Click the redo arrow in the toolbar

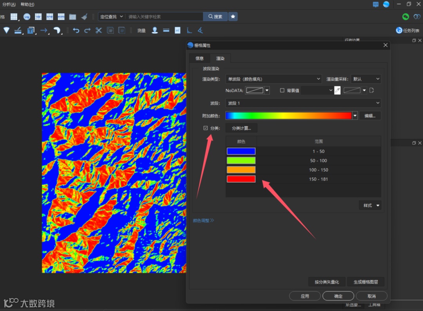point(87,30)
